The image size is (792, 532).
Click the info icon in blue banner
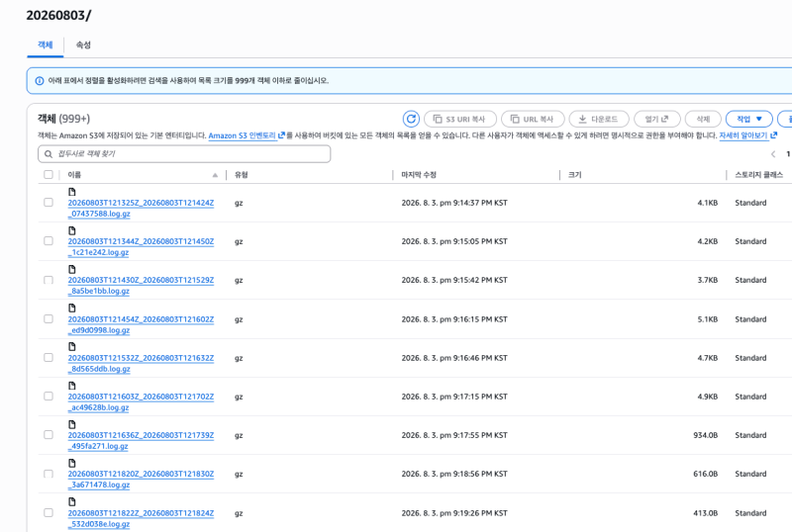pyautogui.click(x=40, y=81)
